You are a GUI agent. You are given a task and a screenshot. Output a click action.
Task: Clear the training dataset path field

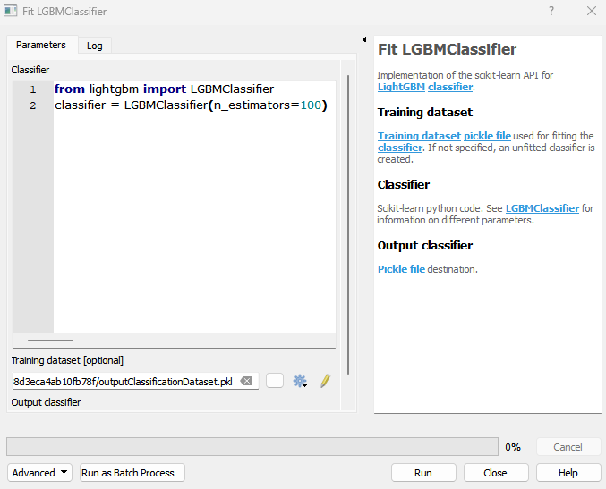246,382
